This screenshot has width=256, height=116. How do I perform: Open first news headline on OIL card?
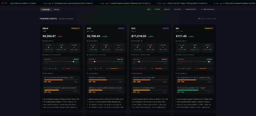tap(195, 99)
